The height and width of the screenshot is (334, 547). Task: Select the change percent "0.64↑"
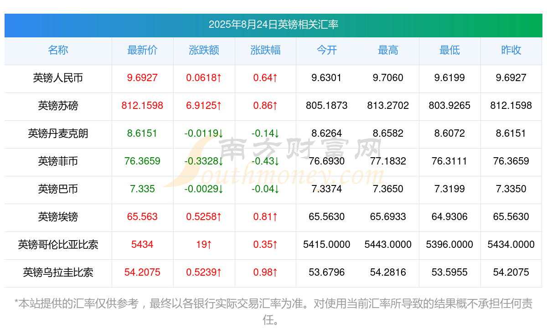[265, 78]
